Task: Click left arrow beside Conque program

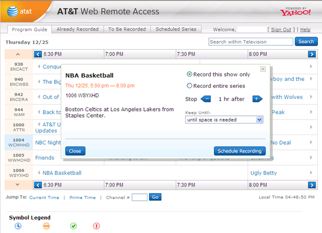Action: pyautogui.click(x=39, y=66)
